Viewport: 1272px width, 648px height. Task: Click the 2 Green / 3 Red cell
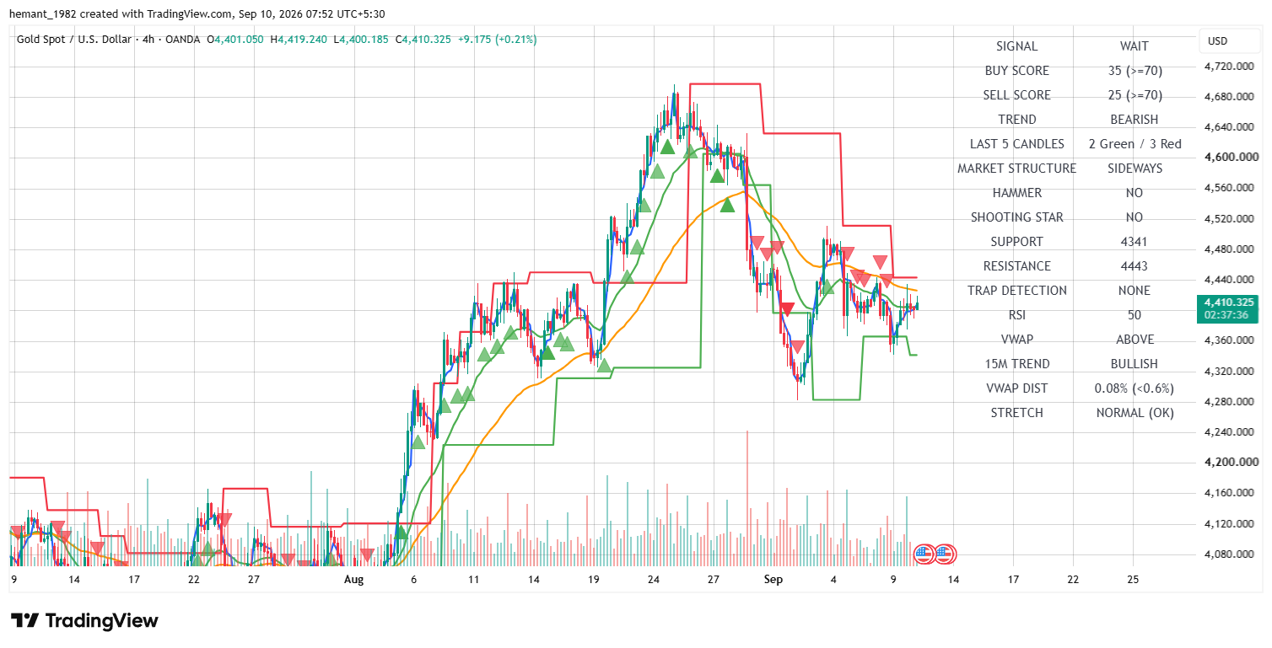coord(1135,144)
